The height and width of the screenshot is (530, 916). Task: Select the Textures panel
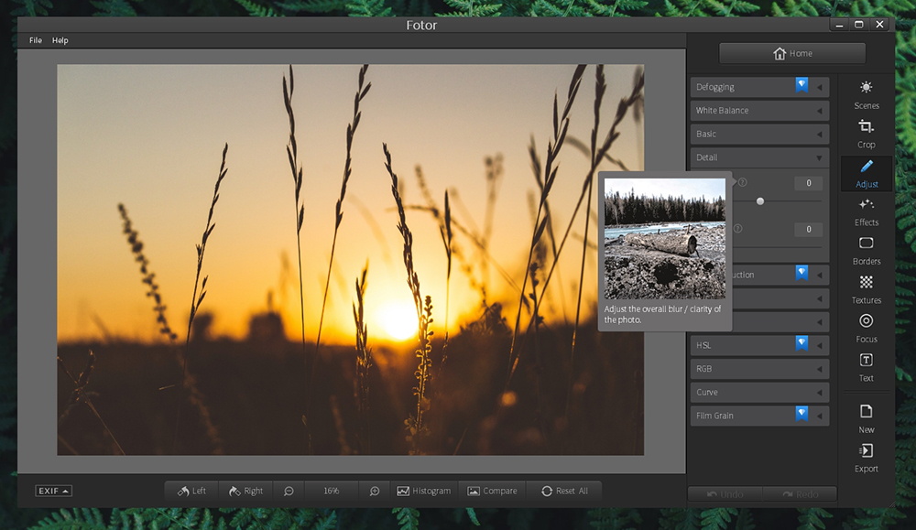[866, 291]
